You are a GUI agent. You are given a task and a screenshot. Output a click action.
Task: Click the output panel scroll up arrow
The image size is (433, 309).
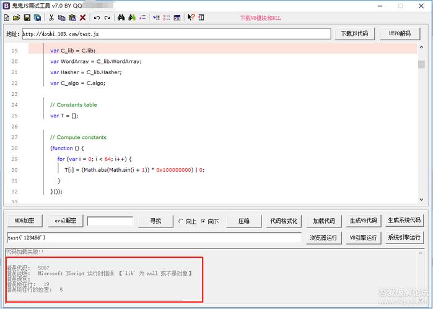(421, 253)
